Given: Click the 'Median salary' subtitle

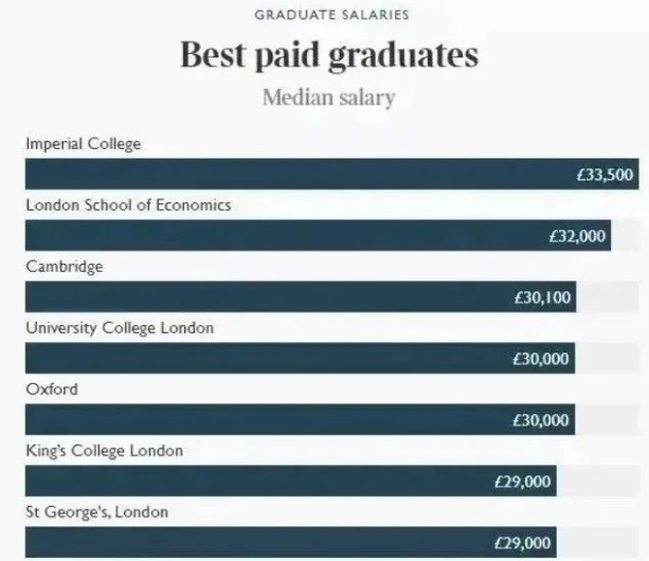Looking at the screenshot, I should click(329, 98).
